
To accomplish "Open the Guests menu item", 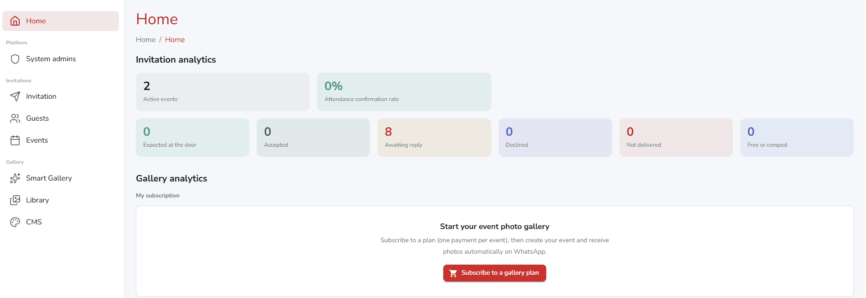I will tap(60, 118).
